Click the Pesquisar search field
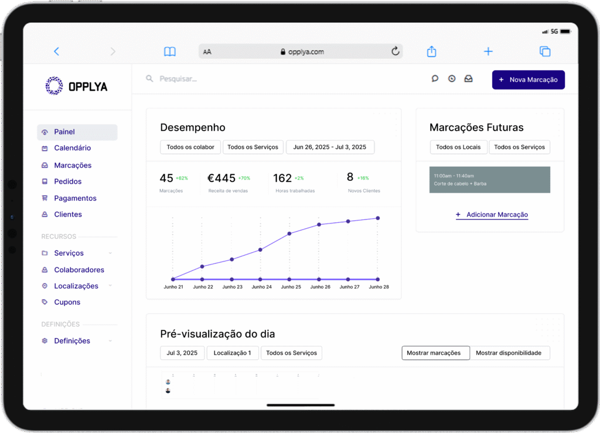The image size is (600, 433). [234, 79]
